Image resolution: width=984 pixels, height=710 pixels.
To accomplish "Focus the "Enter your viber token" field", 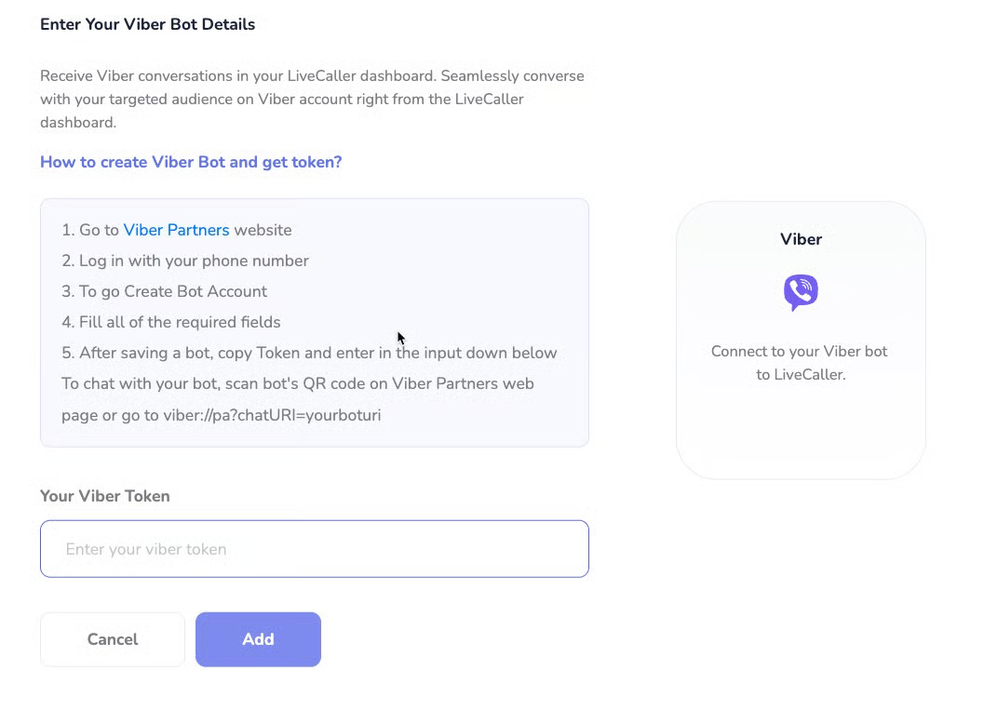I will pyautogui.click(x=315, y=549).
